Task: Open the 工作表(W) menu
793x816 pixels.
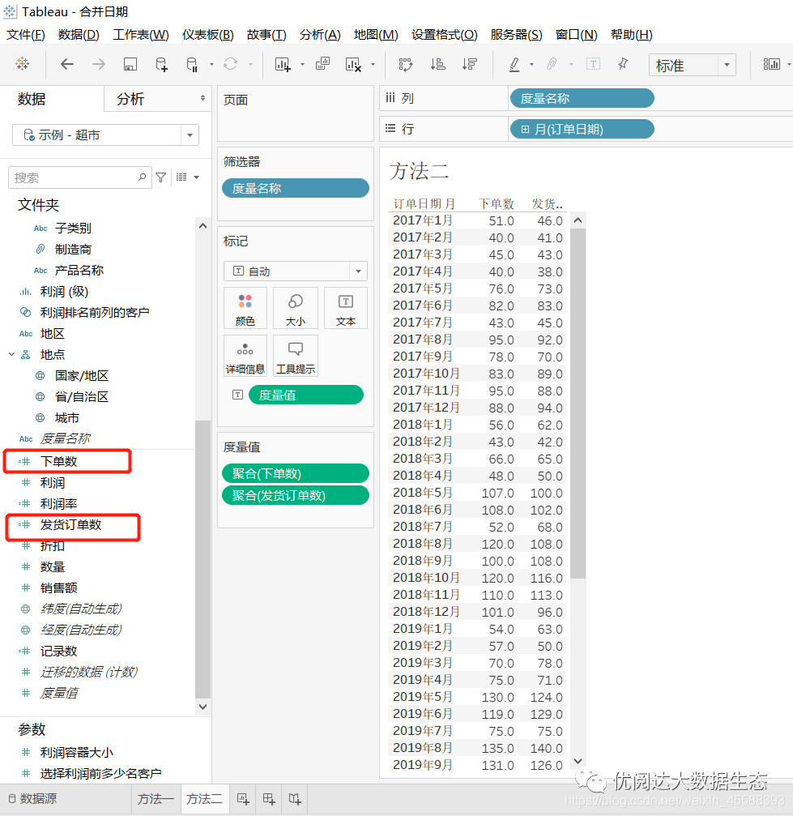Action: tap(141, 35)
